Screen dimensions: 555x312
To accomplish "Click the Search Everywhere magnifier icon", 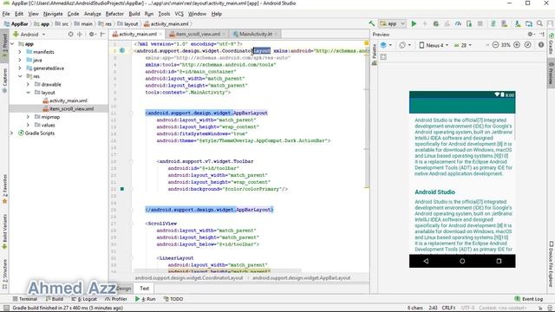I will point(539,23).
